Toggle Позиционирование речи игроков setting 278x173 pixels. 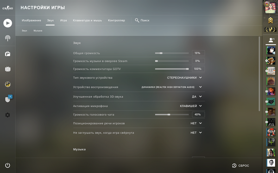(196, 123)
